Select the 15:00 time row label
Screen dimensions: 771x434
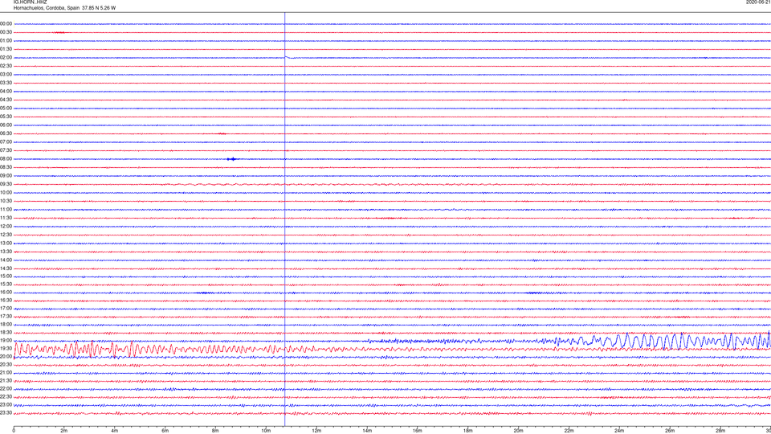[x=6, y=276]
